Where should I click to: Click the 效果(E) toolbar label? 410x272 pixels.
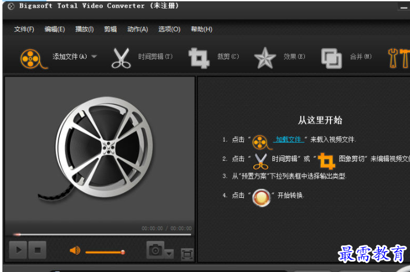[294, 56]
